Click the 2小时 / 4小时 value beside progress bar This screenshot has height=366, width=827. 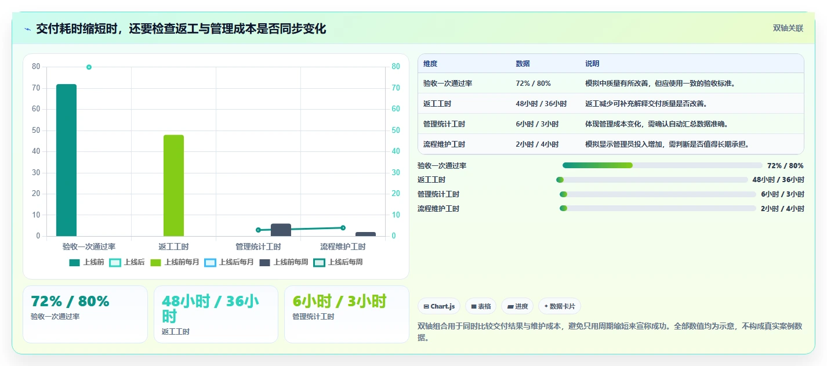coord(782,209)
